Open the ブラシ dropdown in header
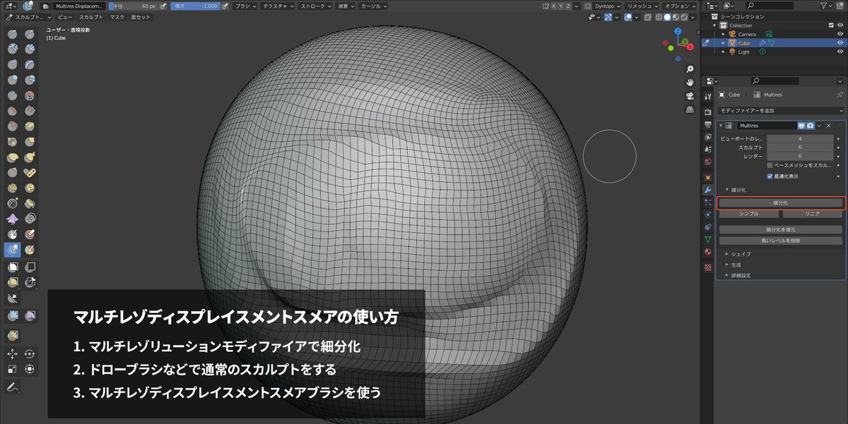 245,6
